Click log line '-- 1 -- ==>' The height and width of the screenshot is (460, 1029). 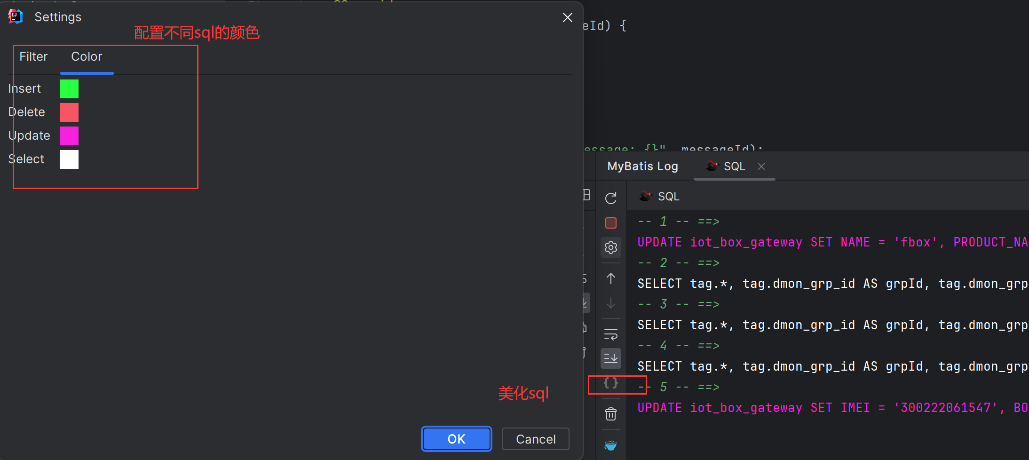[x=679, y=222]
